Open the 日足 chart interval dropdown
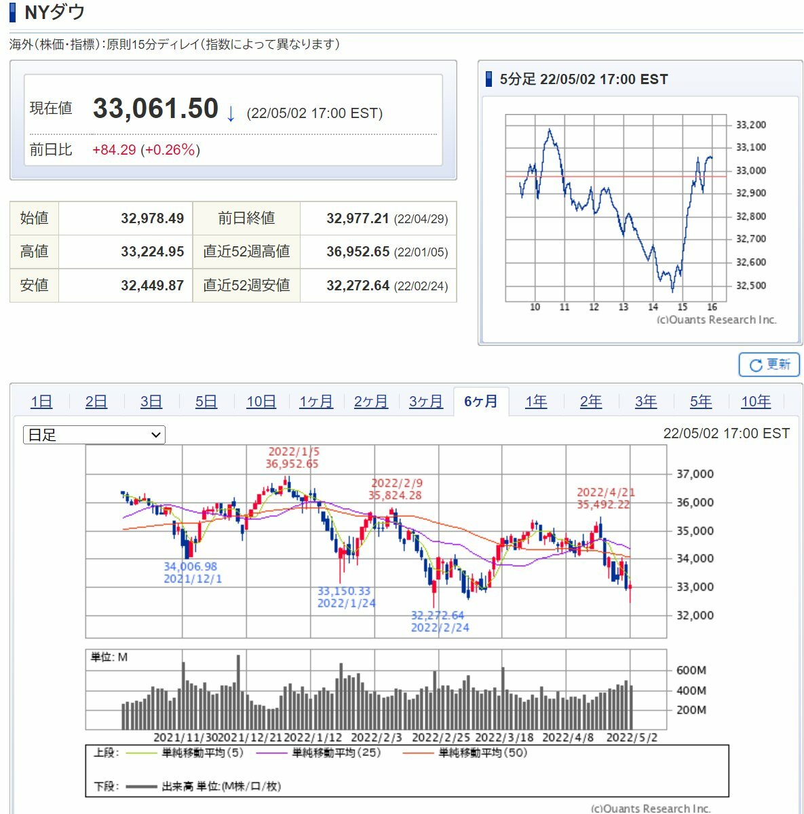This screenshot has height=814, width=804. click(x=94, y=435)
